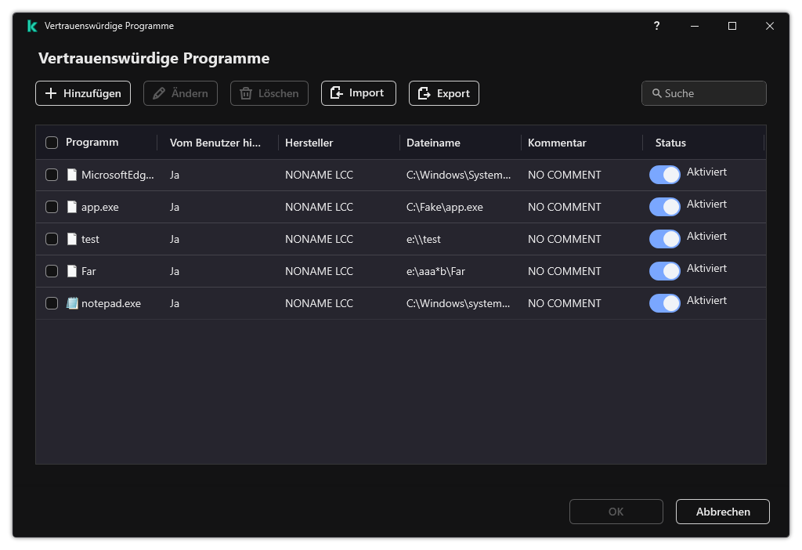Click the notepad.exe file icon
This screenshot has width=802, height=550.
click(72, 303)
